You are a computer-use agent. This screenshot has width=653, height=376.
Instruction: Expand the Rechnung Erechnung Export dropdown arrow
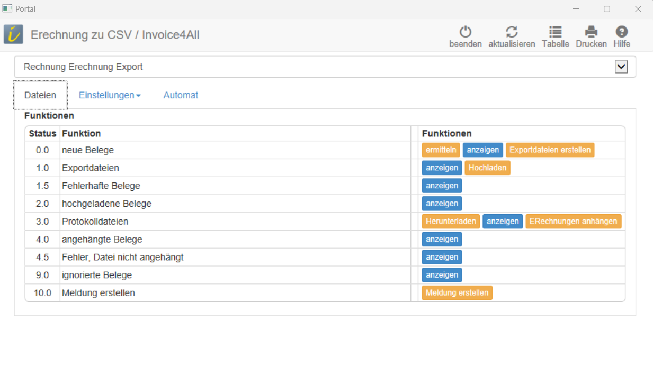[621, 67]
